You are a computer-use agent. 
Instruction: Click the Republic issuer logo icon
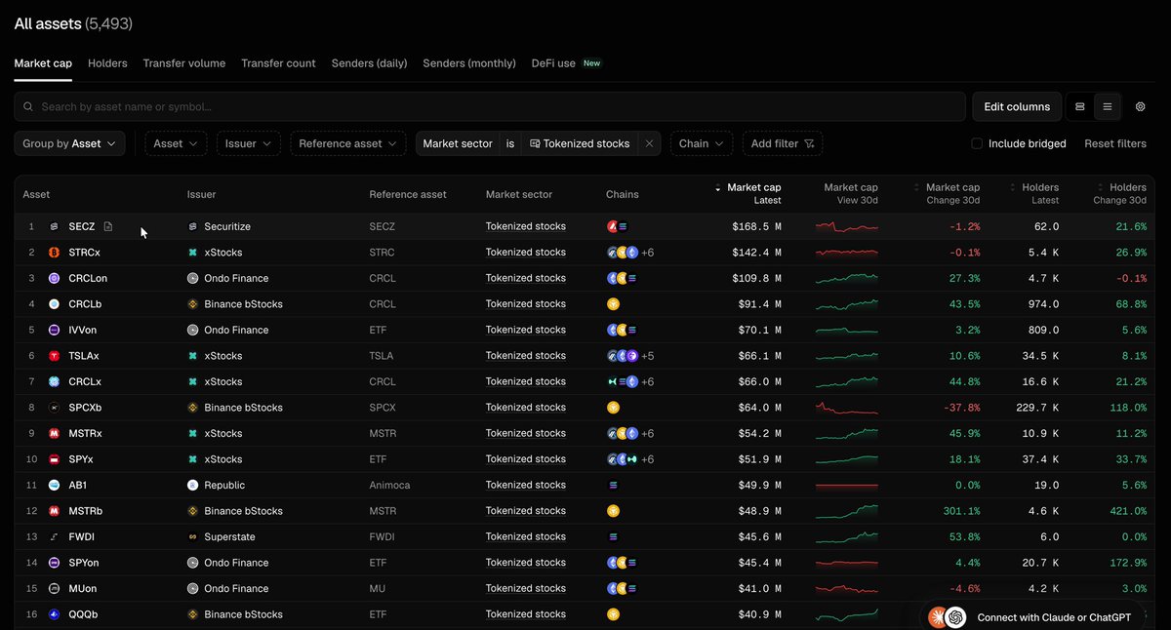click(193, 485)
